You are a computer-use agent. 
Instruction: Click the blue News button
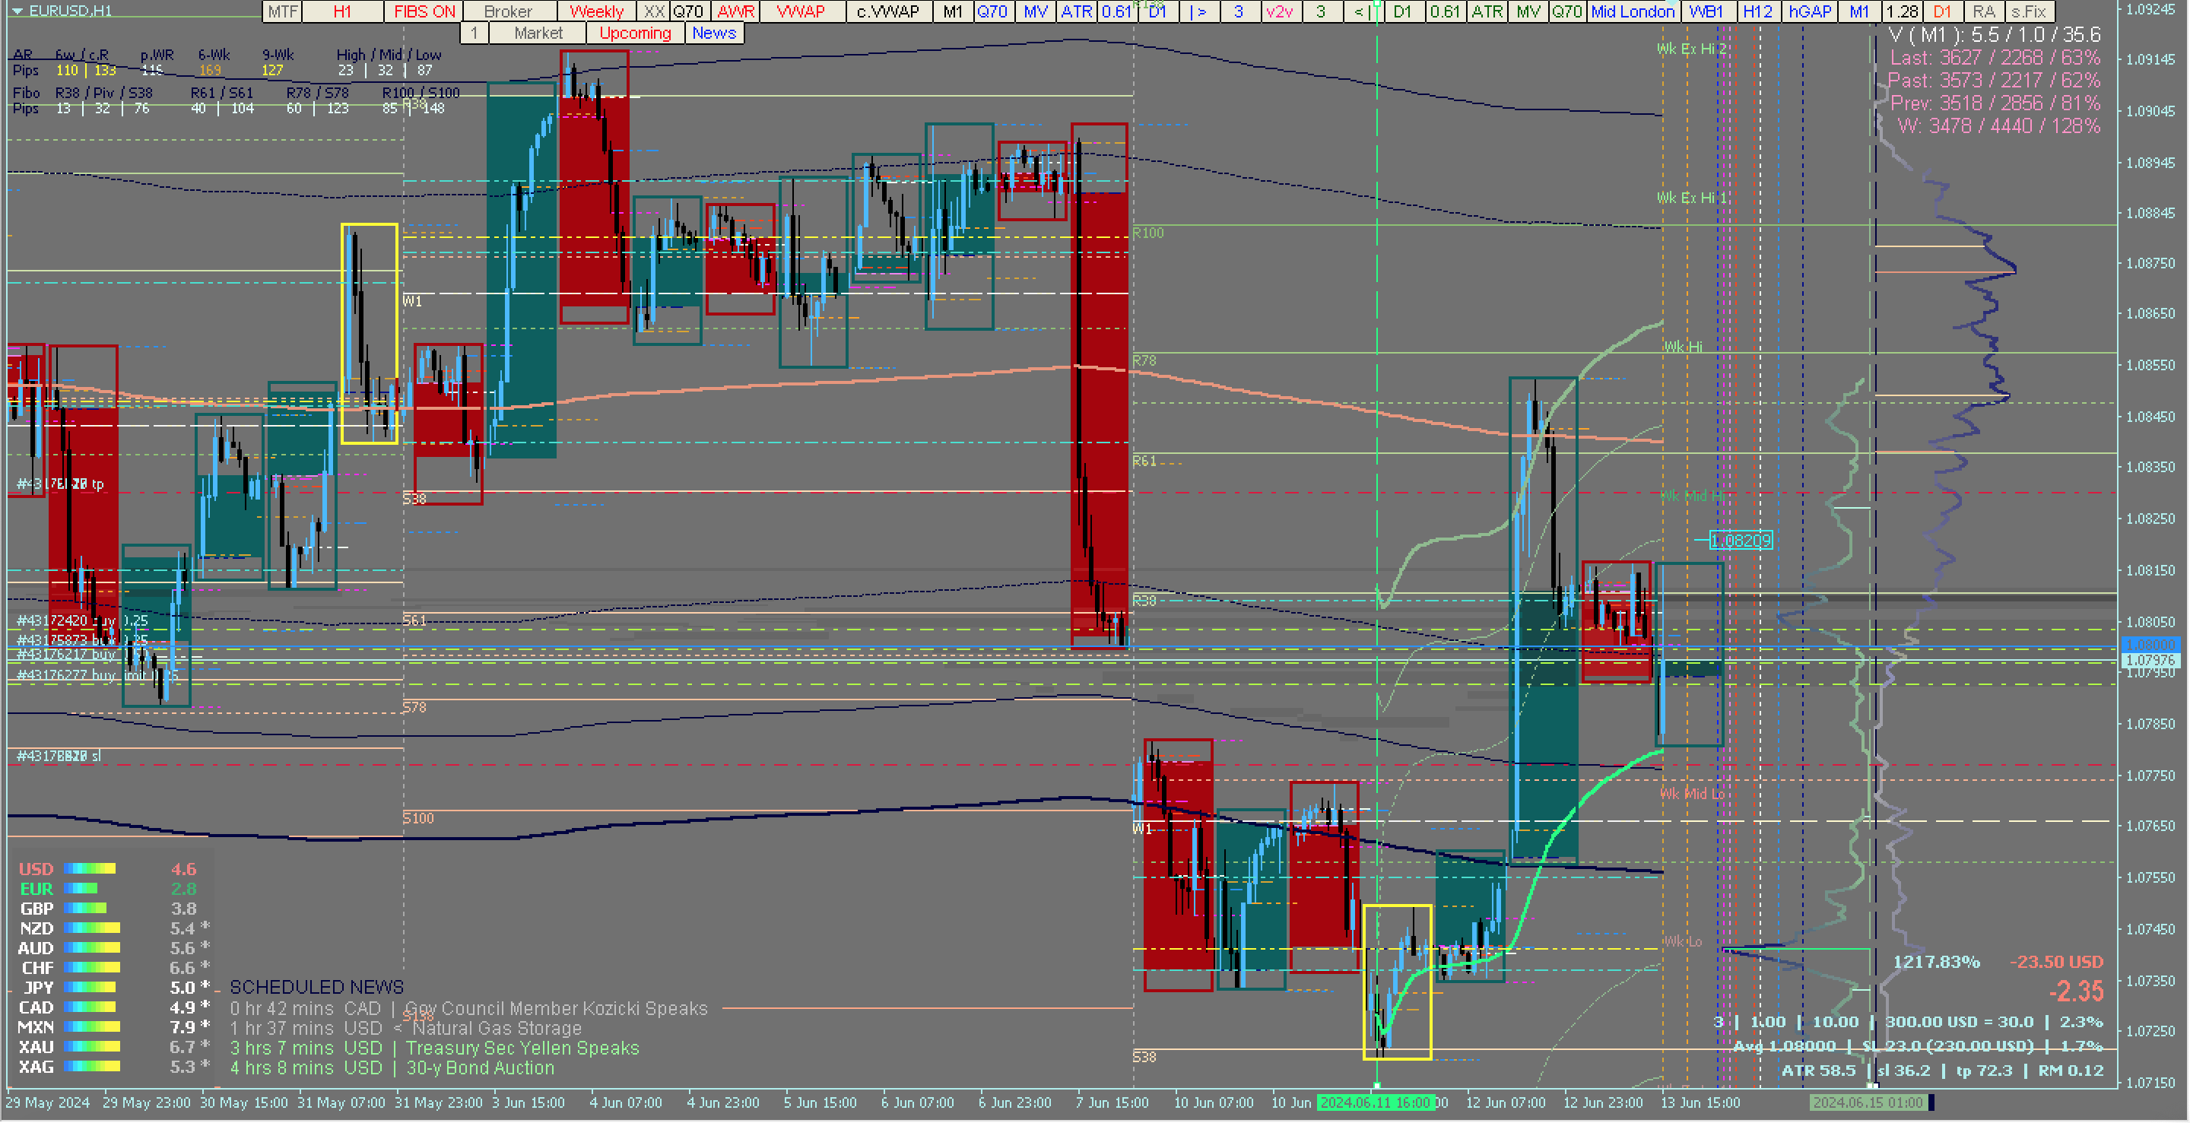point(713,33)
